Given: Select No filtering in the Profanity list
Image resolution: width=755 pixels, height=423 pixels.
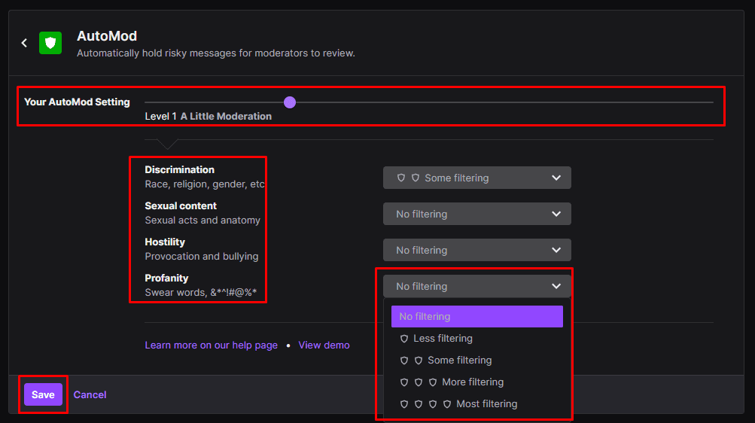Looking at the screenshot, I should tap(476, 317).
